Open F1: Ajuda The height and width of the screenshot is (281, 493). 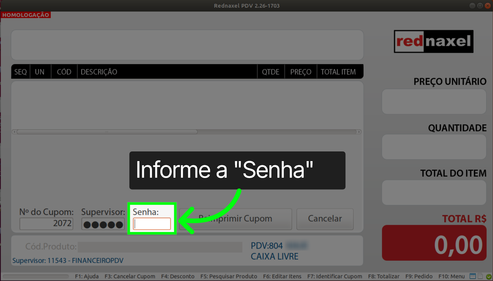87,276
